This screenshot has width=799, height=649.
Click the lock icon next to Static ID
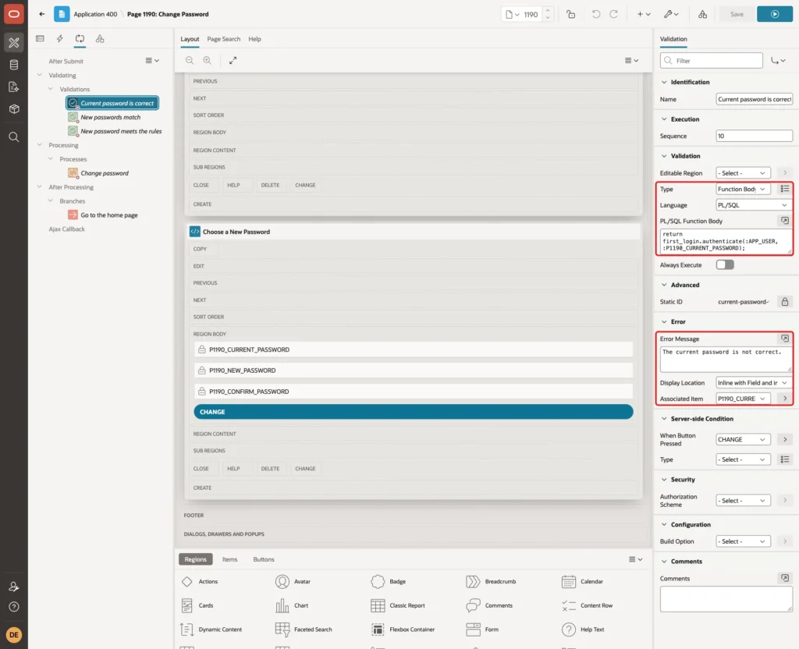[785, 302]
